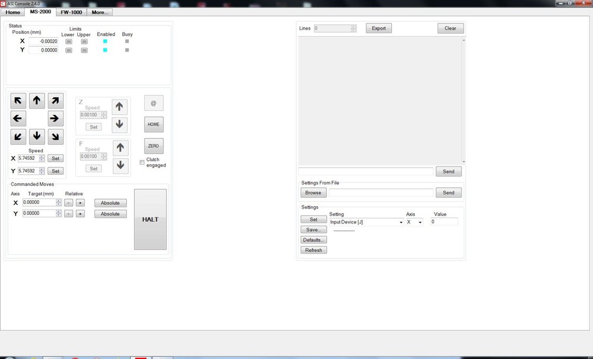Toggle the Clutch engaged checkbox

click(x=142, y=162)
